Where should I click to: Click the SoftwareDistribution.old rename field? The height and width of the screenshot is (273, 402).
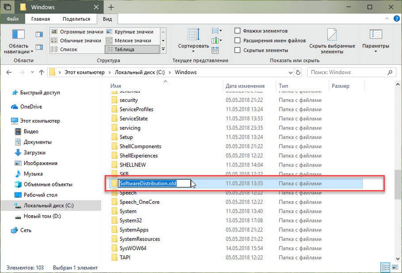coord(154,183)
